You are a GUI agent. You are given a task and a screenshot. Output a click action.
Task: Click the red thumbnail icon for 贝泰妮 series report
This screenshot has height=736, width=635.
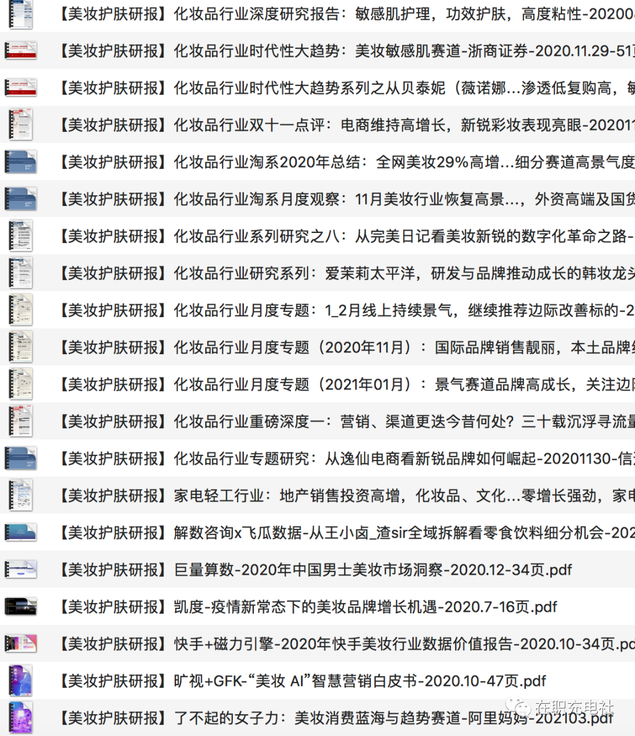tap(21, 88)
